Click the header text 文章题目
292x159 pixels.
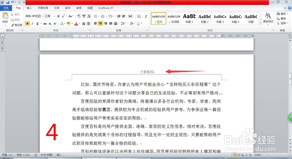[146, 72]
